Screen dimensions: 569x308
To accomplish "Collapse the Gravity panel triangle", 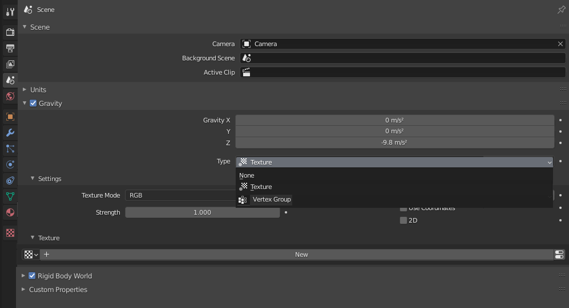I will (x=25, y=103).
